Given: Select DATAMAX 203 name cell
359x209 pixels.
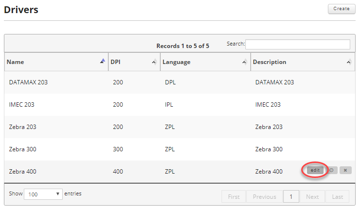Looking at the screenshot, I should click(x=28, y=82).
